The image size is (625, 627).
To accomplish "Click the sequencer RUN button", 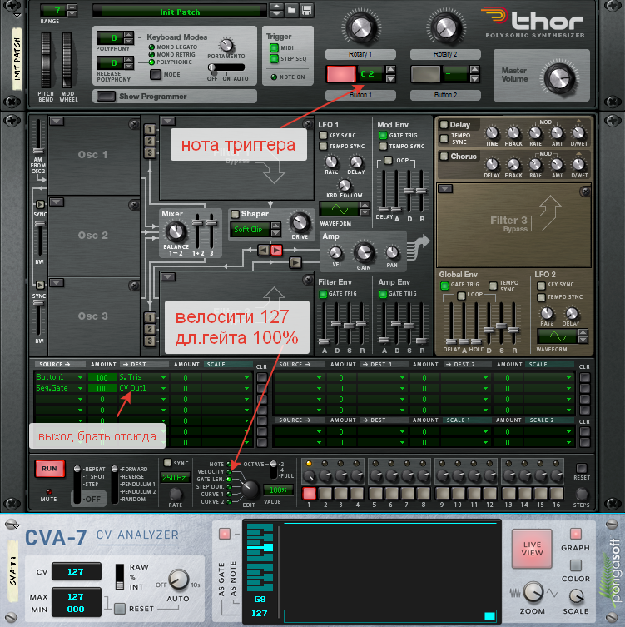I will coord(50,469).
